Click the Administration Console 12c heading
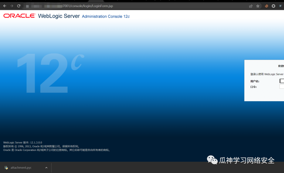 coord(106,17)
